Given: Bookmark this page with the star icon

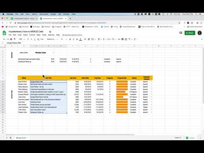Looking at the screenshot, I should coord(179,23).
